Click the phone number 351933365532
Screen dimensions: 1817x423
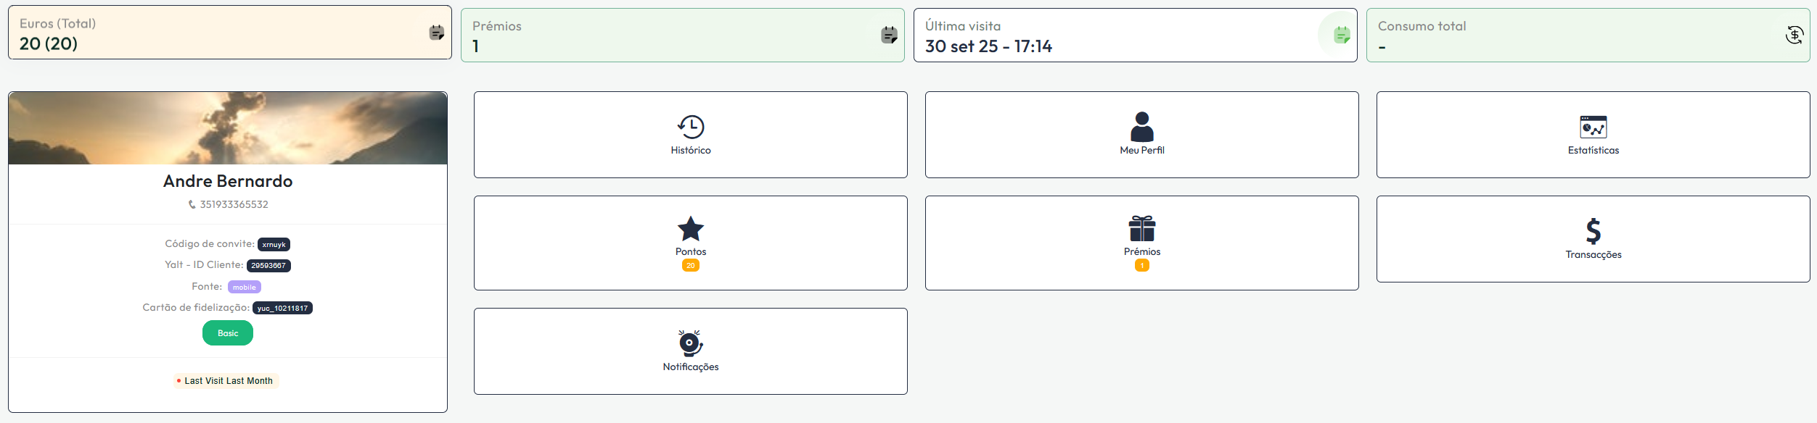coord(234,205)
